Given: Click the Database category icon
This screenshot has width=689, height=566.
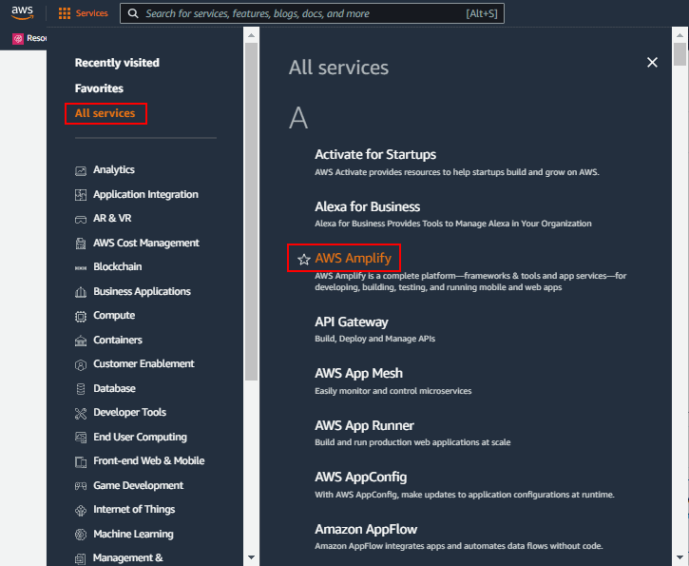Looking at the screenshot, I should [81, 389].
